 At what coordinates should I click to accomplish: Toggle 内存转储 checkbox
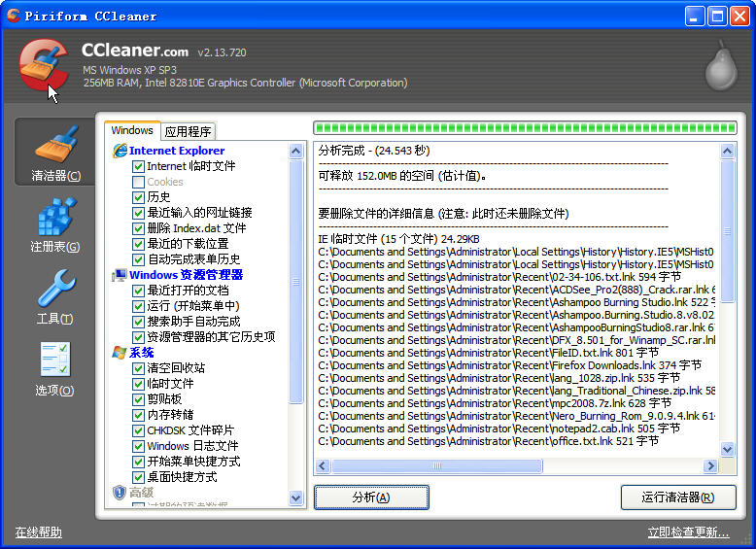(138, 415)
